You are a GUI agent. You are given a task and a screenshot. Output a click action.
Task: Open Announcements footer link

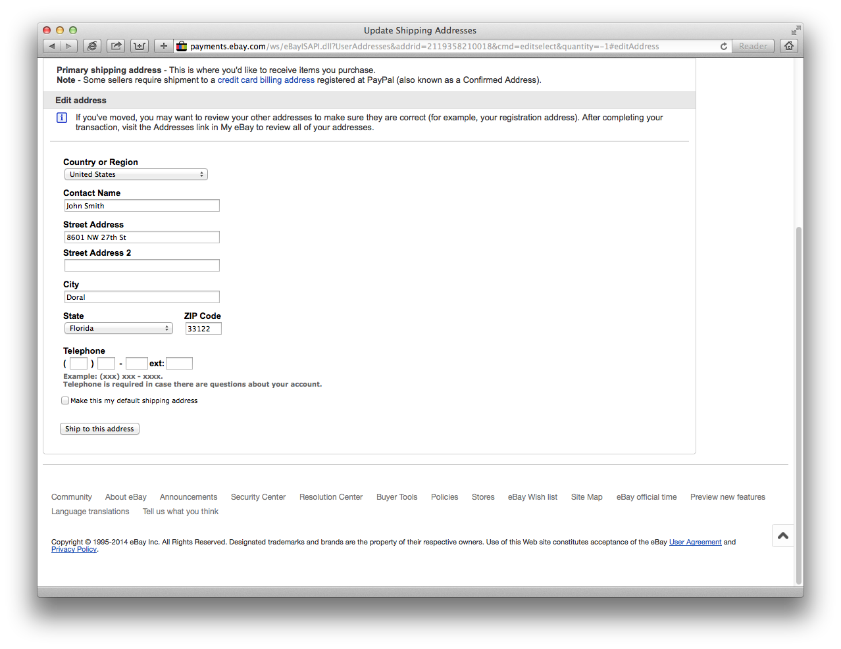pyautogui.click(x=188, y=497)
